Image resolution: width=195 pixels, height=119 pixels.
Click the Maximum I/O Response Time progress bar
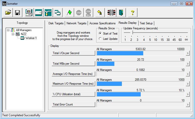coord(141,84)
